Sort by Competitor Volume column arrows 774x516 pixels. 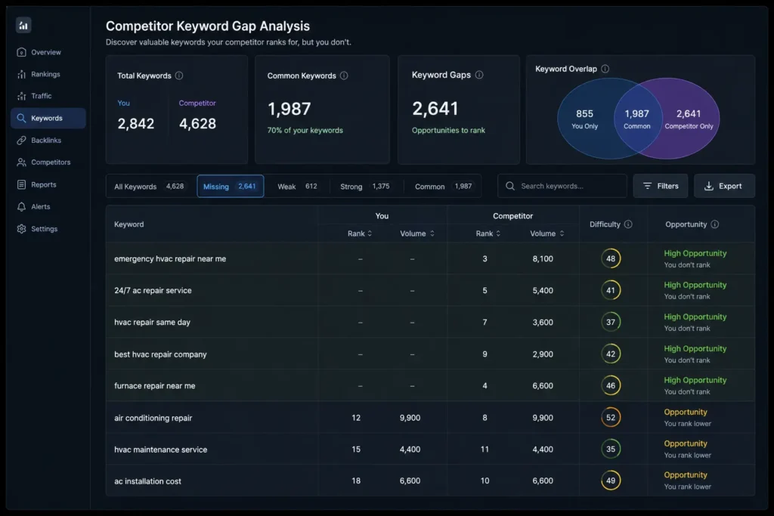(x=562, y=233)
